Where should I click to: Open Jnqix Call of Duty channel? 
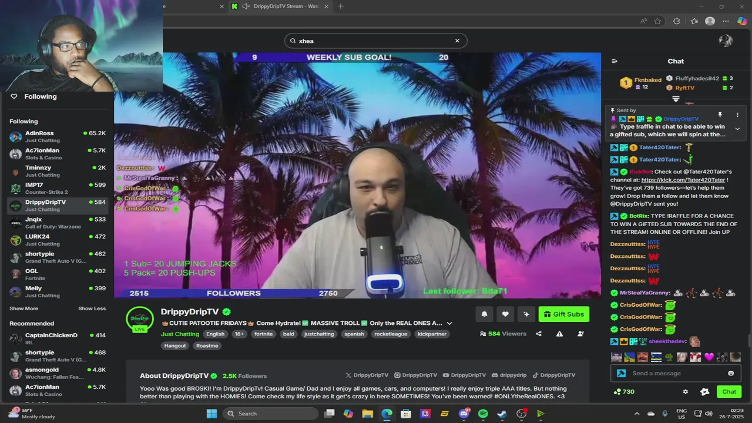pyautogui.click(x=58, y=223)
